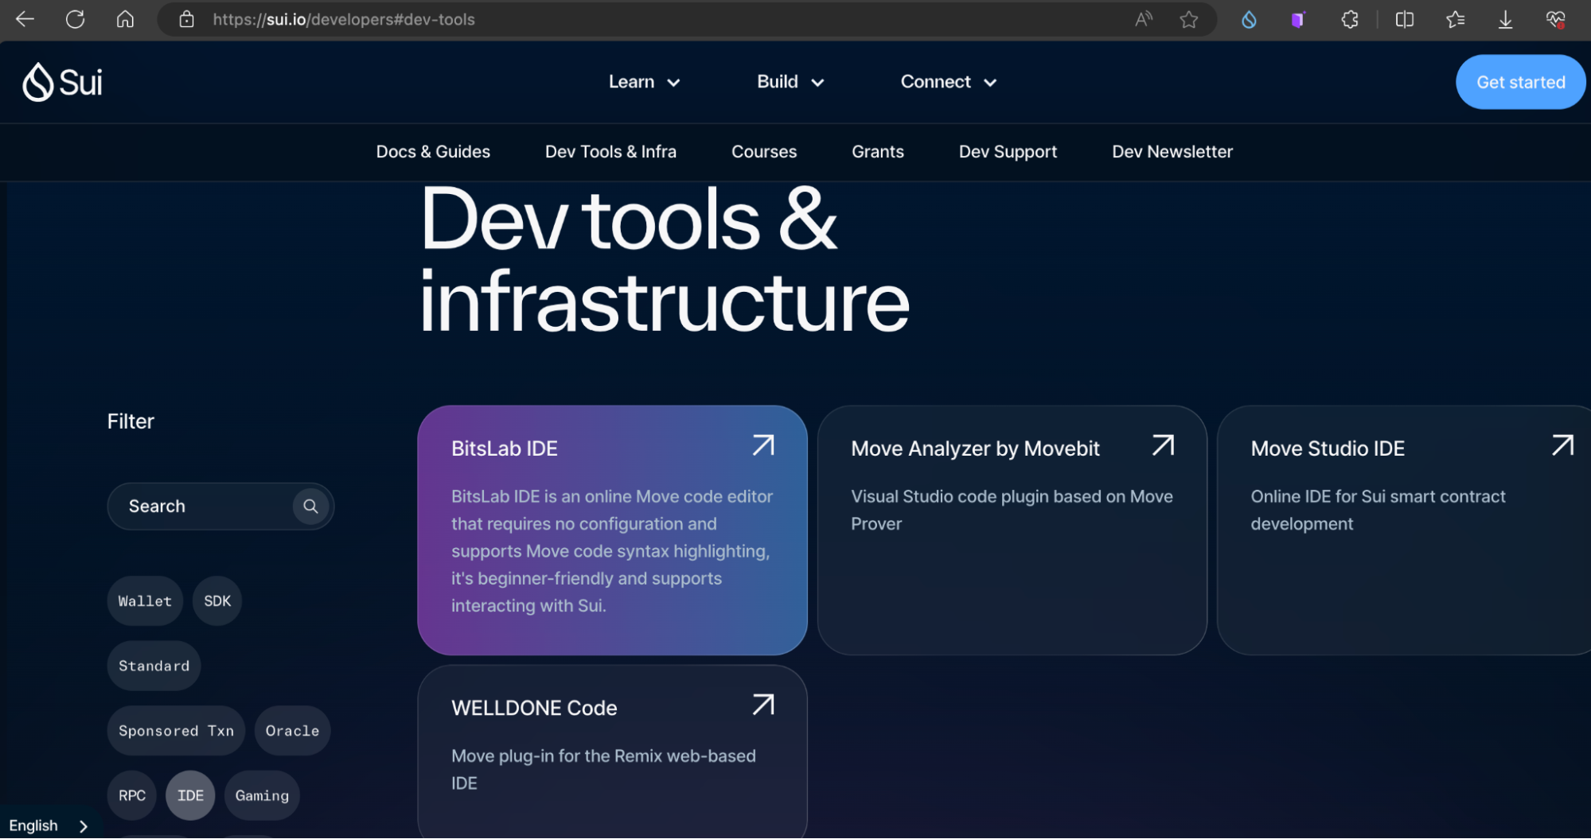Viewport: 1591px width, 839px height.
Task: Open Move Analyzer by Movebit card title
Action: click(975, 449)
